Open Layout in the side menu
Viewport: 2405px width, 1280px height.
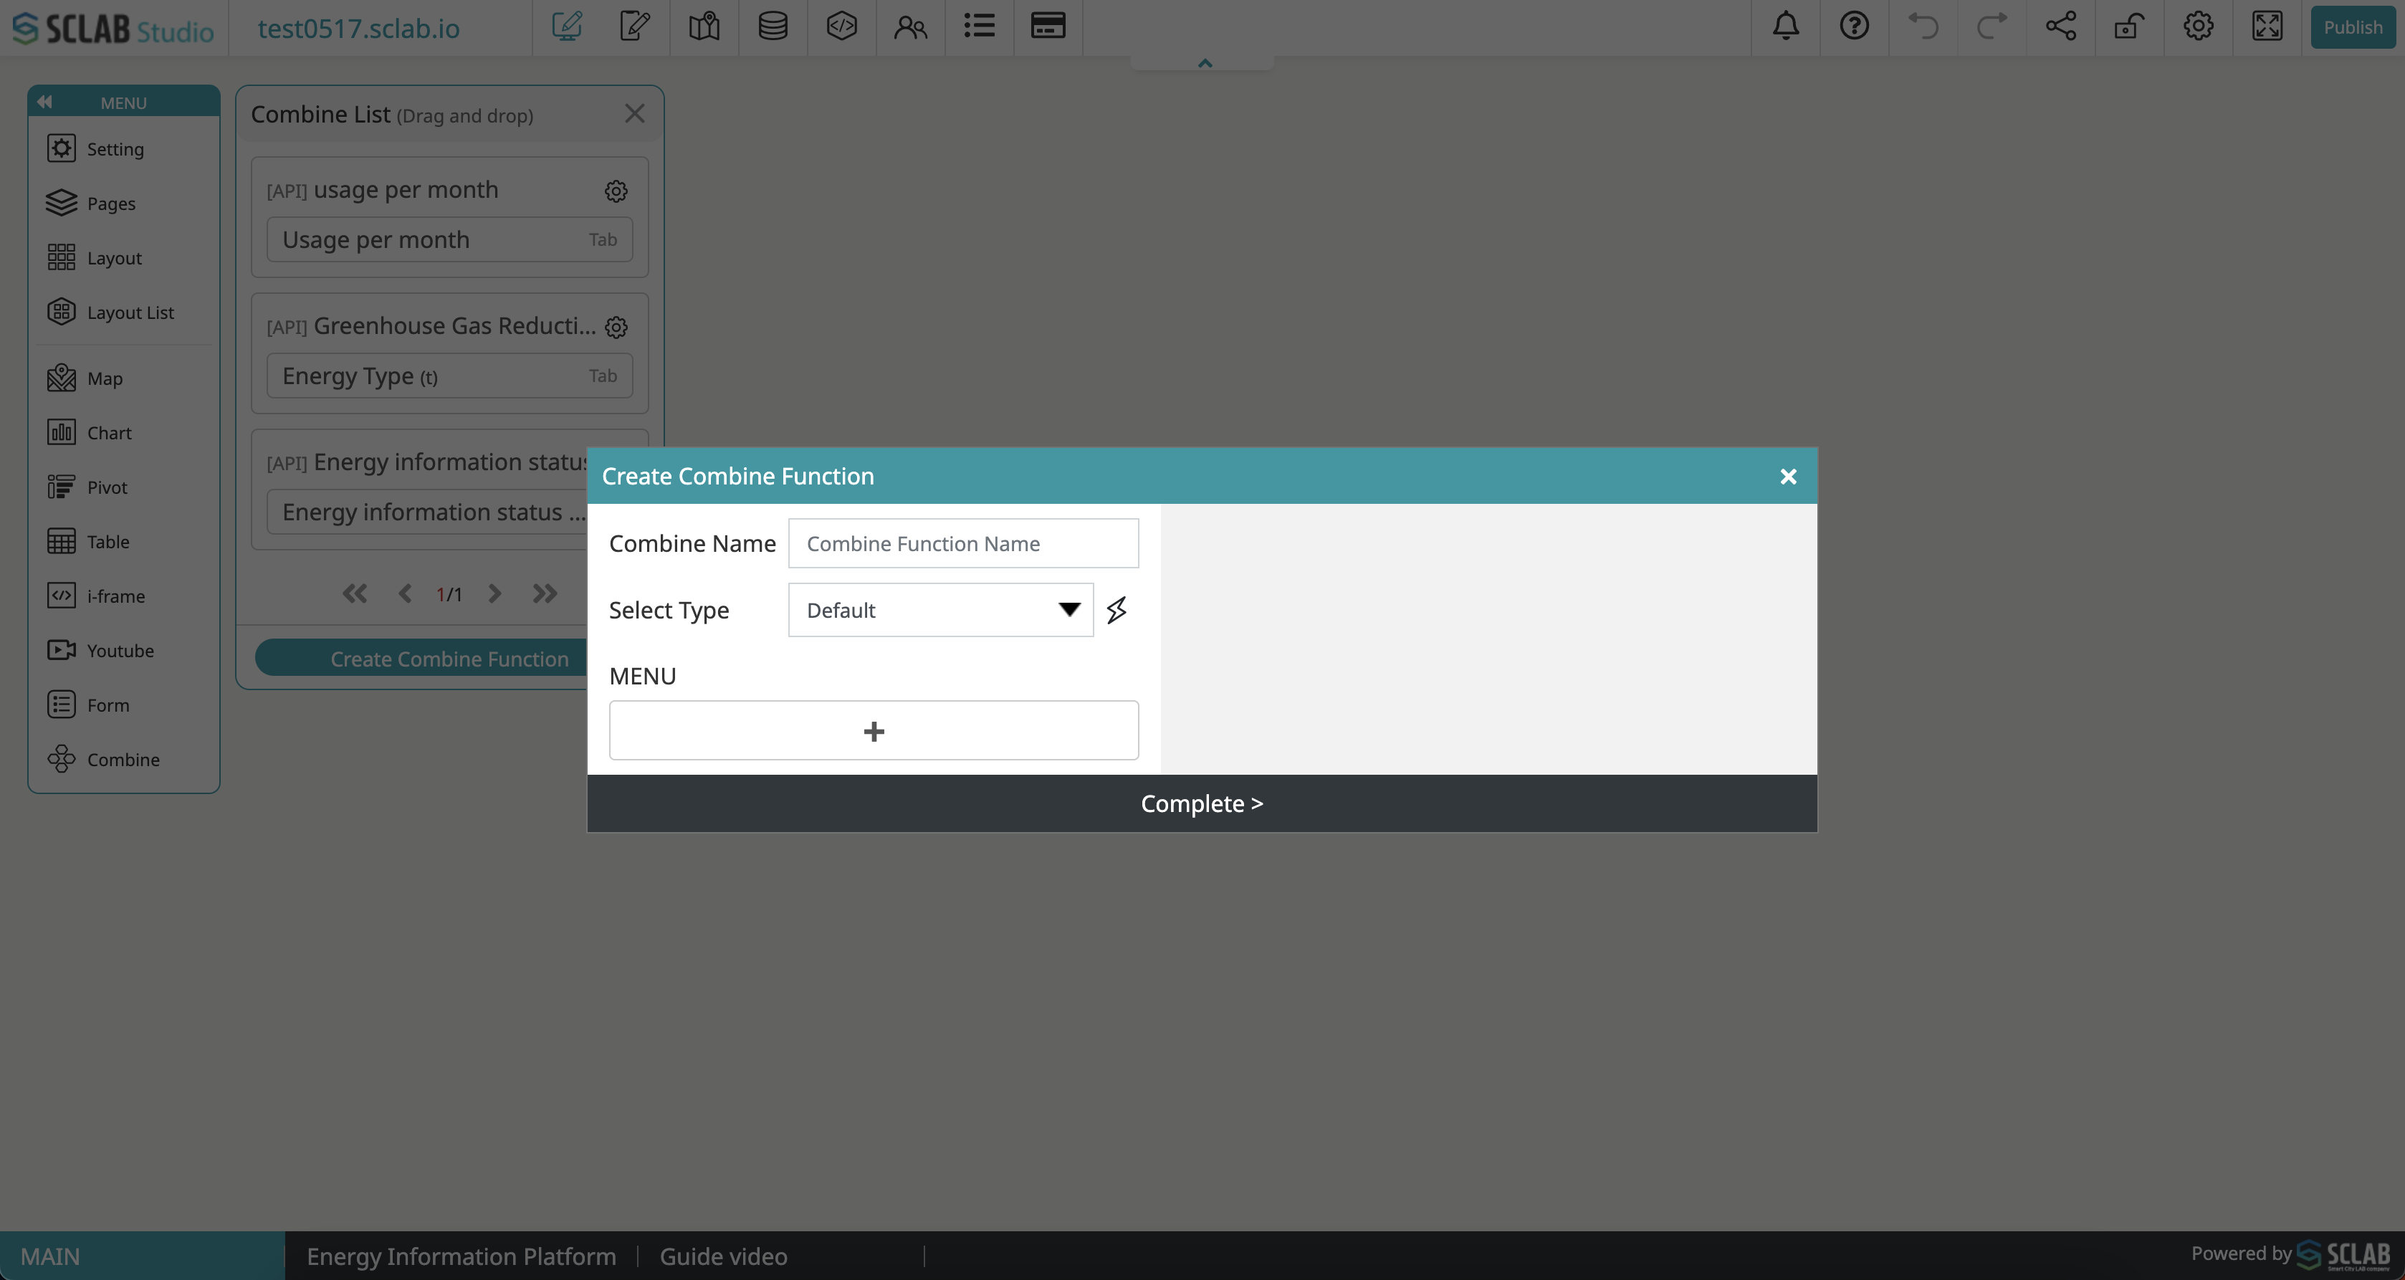(123, 258)
